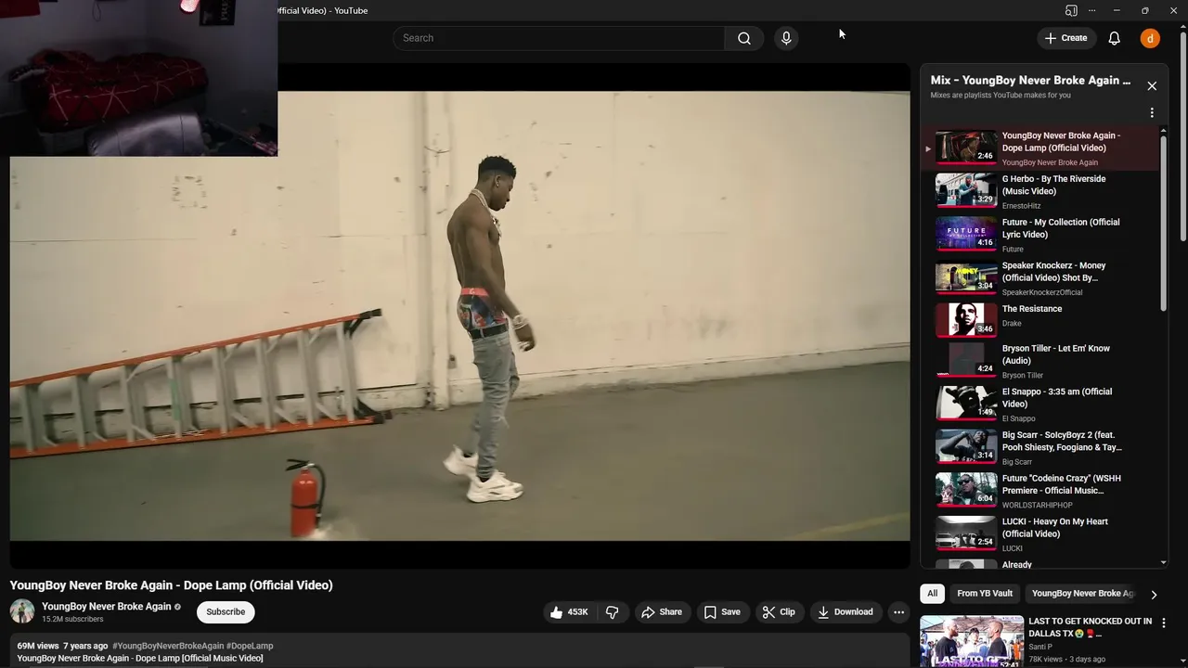Screen dimensions: 1188x668
Task: Play Future - My Collection lyric video
Action: [1039, 235]
